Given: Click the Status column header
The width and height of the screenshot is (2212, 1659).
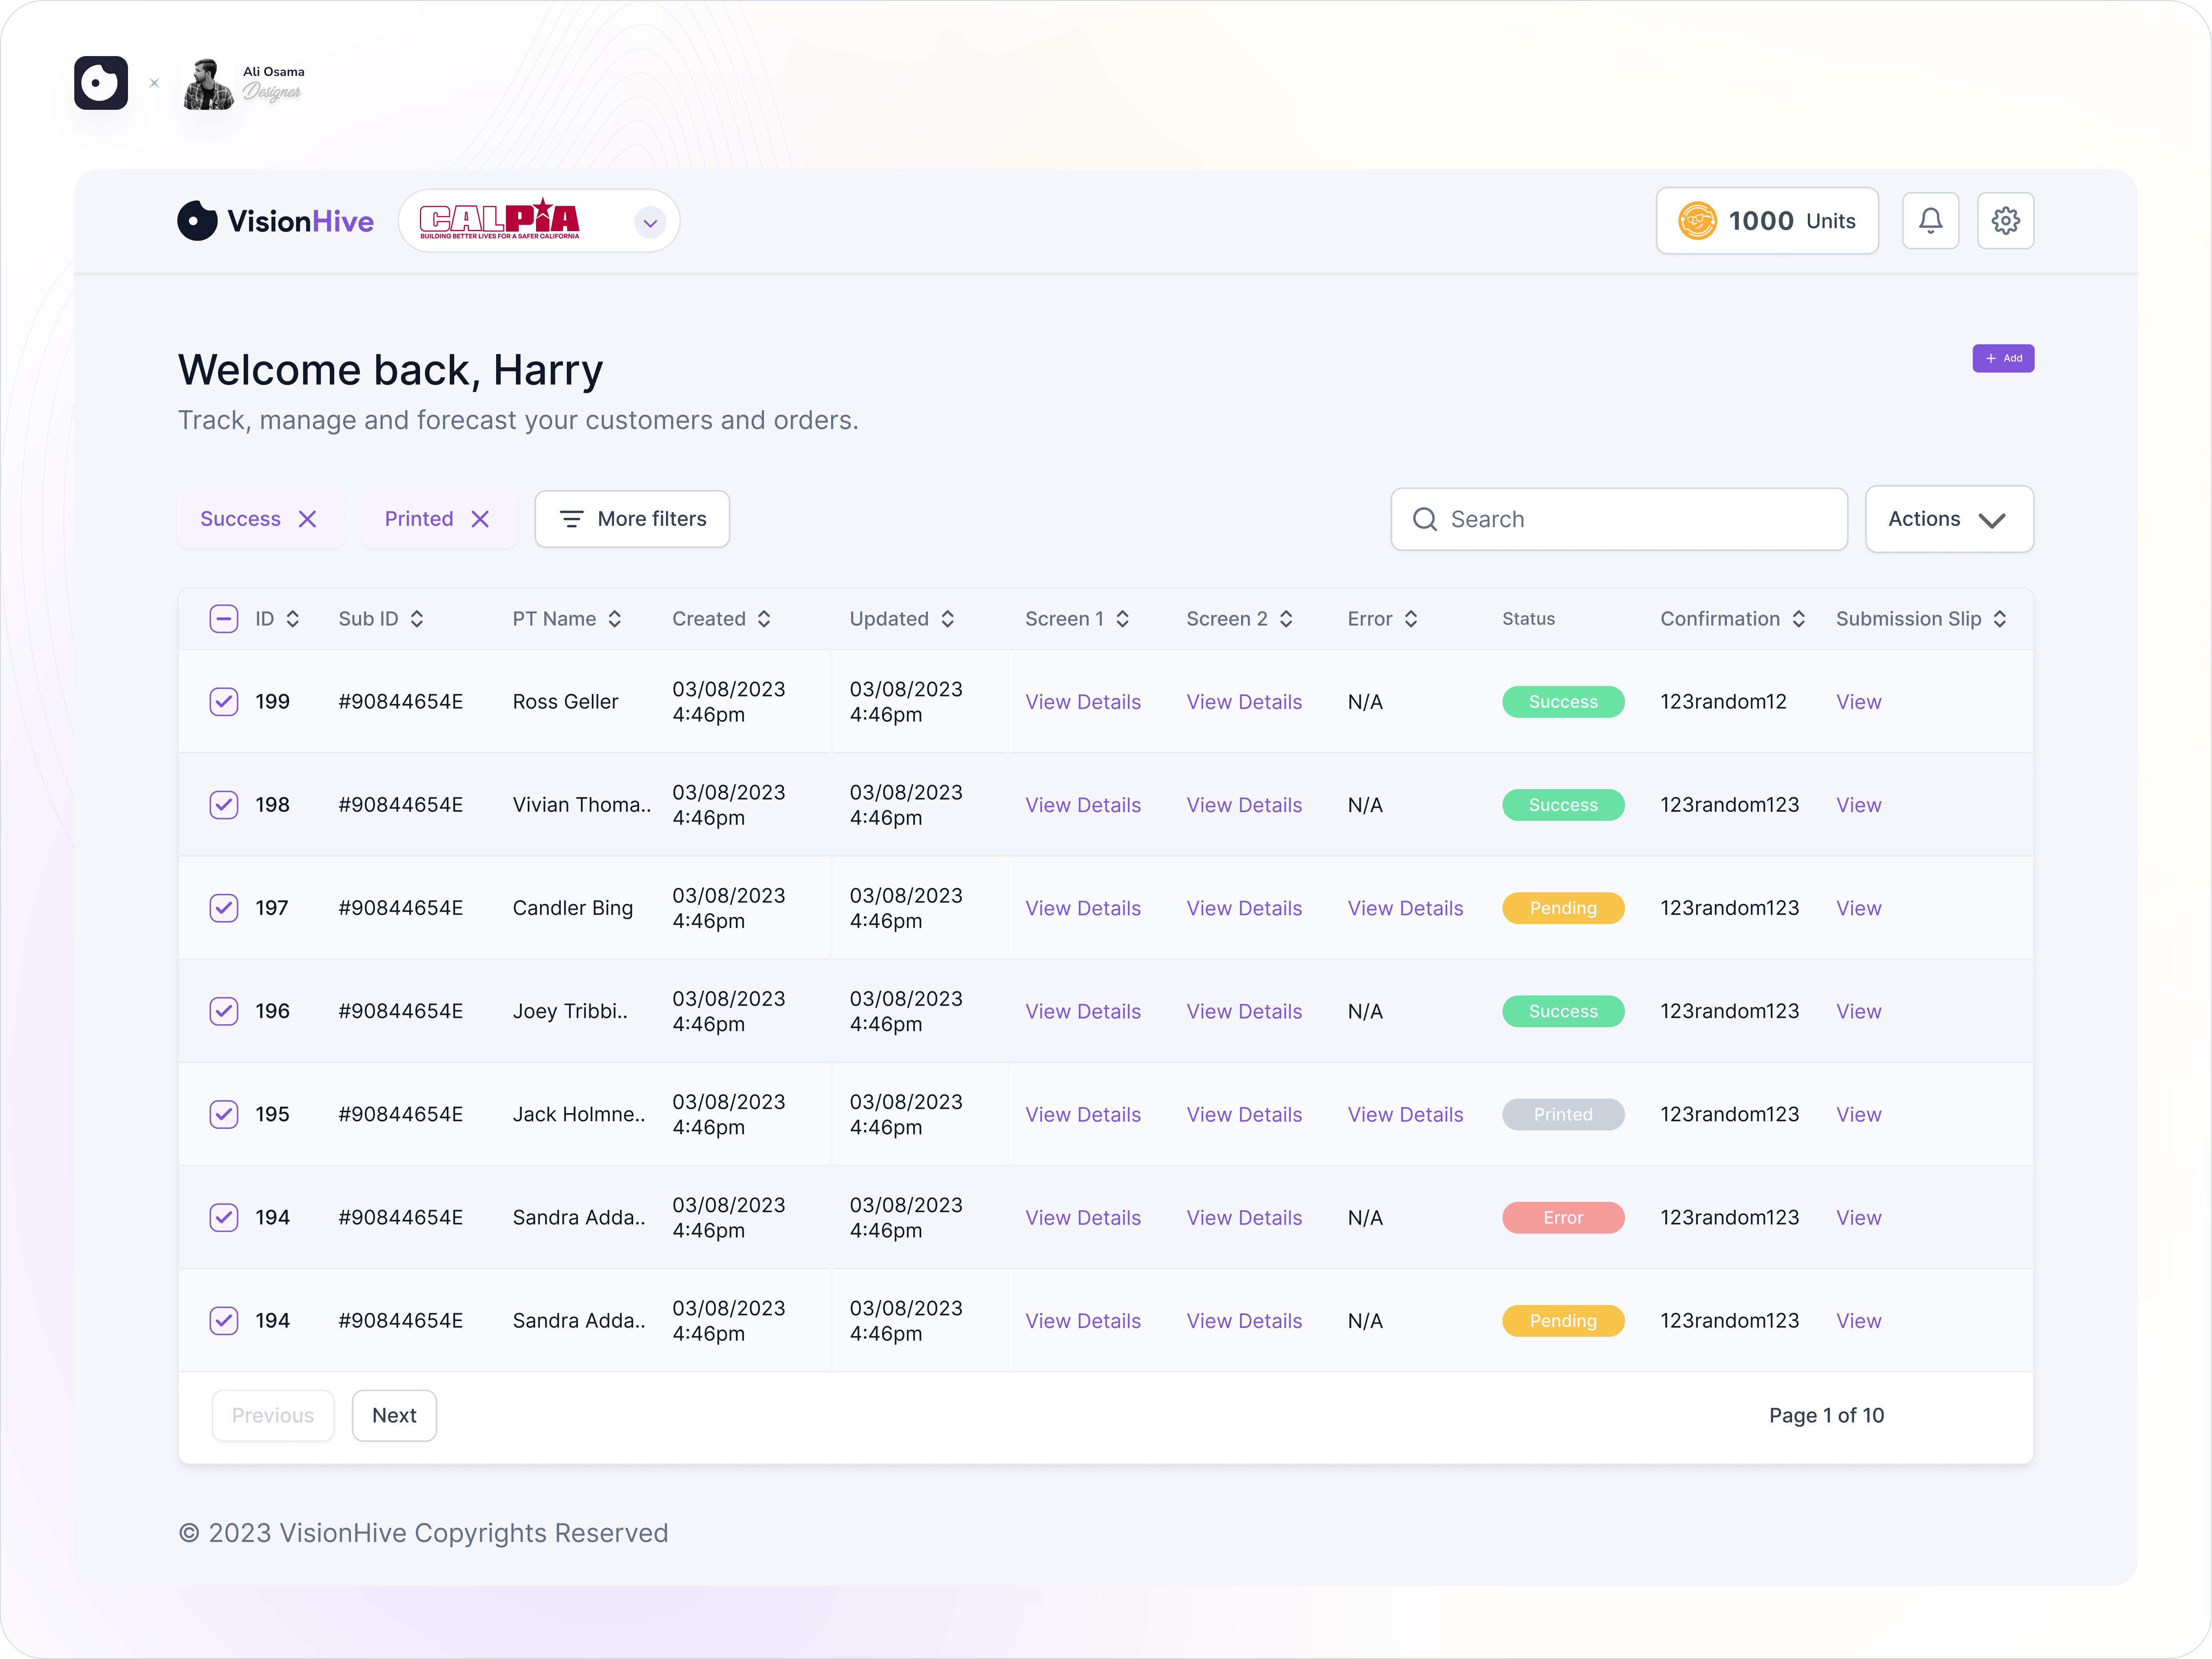Looking at the screenshot, I should click(x=1528, y=619).
